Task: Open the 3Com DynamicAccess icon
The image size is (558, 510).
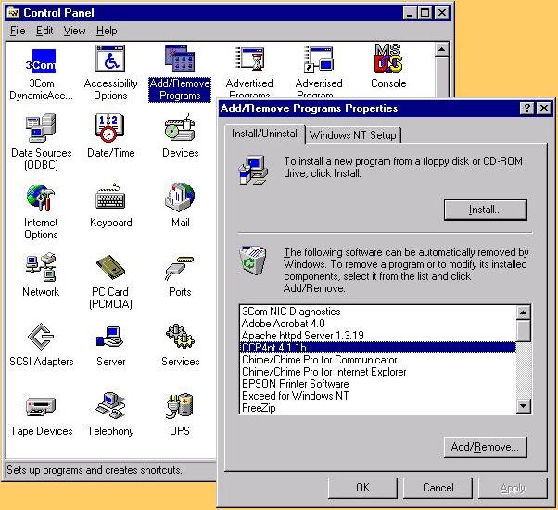Action: [40, 61]
